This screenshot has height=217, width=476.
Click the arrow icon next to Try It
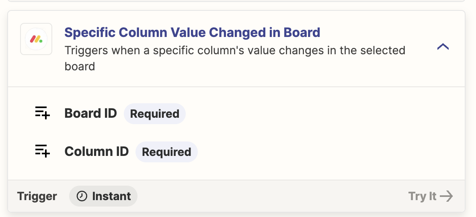446,196
